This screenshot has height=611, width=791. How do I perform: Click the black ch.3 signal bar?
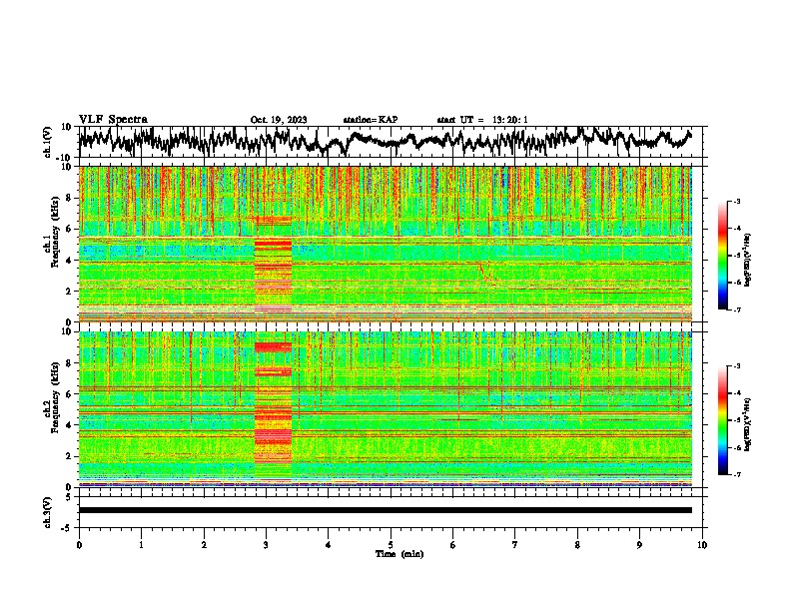tap(385, 510)
